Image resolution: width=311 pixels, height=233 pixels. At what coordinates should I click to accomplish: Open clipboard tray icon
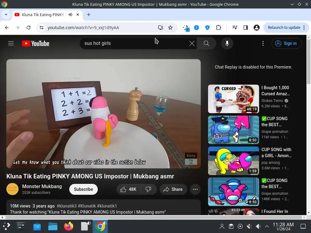[x=231, y=226]
